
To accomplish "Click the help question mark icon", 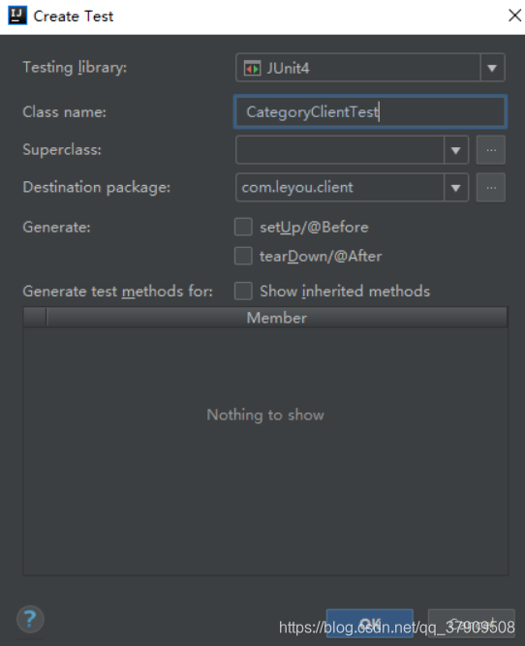I will click(x=30, y=619).
